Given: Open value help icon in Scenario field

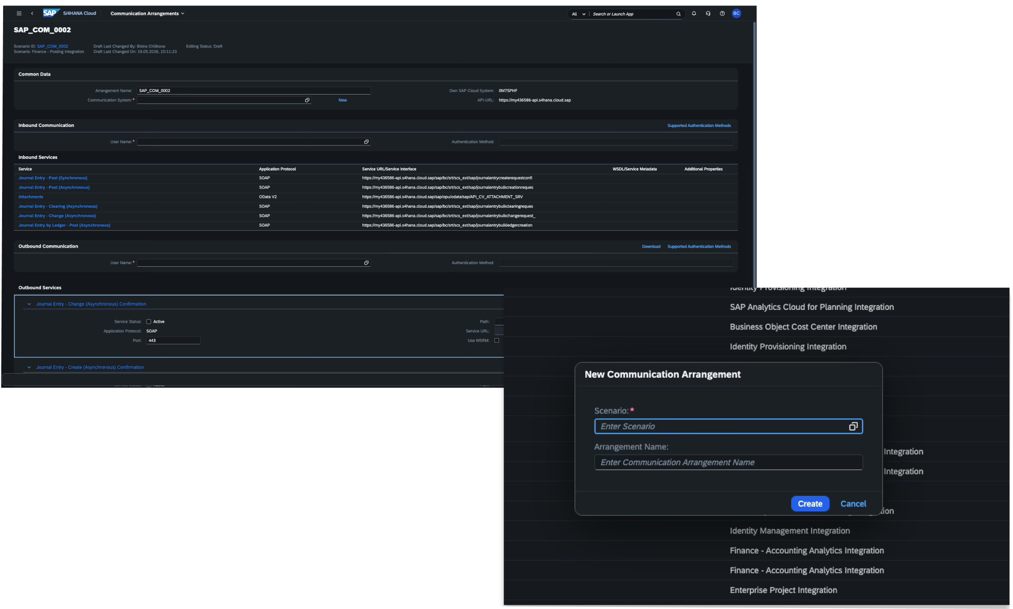Looking at the screenshot, I should [853, 426].
